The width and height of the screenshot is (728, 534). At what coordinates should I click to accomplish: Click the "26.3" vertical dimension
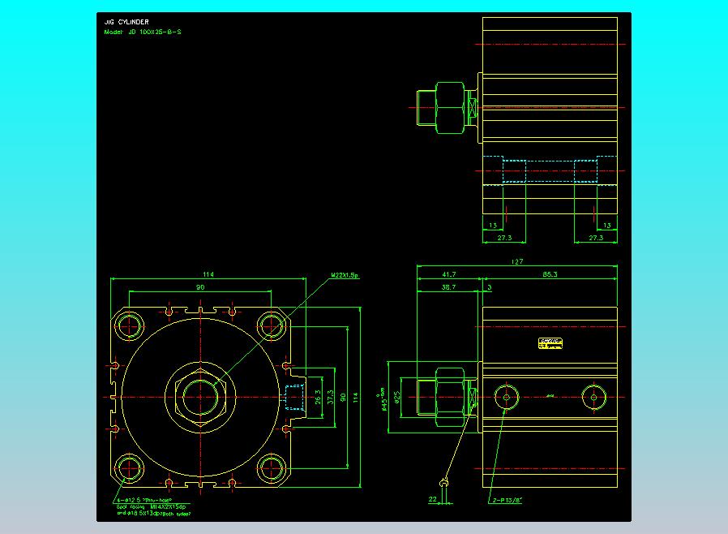point(318,397)
